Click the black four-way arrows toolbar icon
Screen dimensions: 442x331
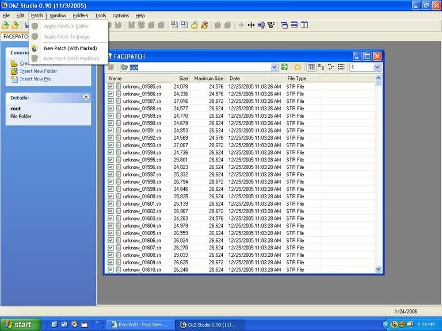tap(251, 25)
